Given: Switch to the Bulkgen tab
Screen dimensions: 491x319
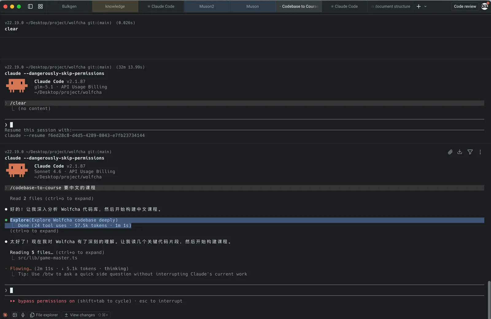Looking at the screenshot, I should pyautogui.click(x=69, y=6).
